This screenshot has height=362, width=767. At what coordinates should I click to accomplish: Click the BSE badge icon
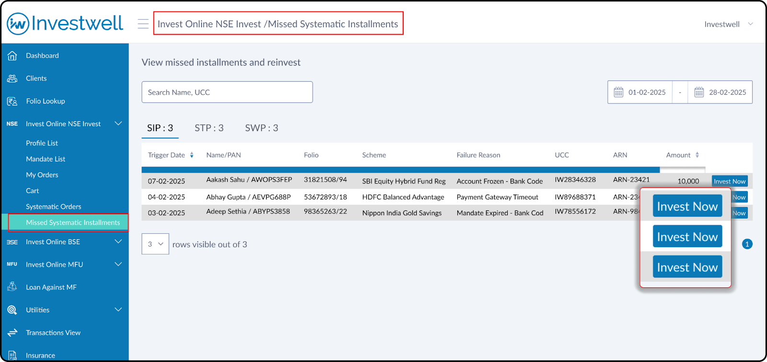tap(12, 242)
